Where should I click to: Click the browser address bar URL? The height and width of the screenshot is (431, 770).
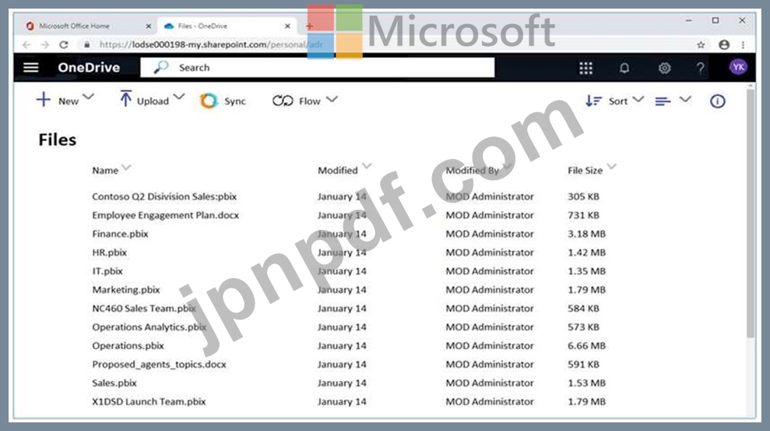click(211, 44)
